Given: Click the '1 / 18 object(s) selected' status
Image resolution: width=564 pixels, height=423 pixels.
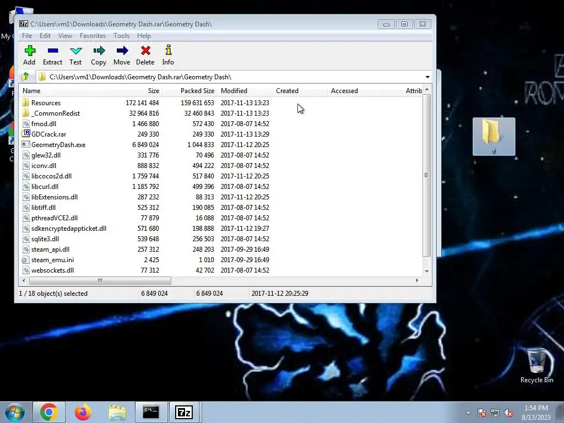Looking at the screenshot, I should click(53, 293).
